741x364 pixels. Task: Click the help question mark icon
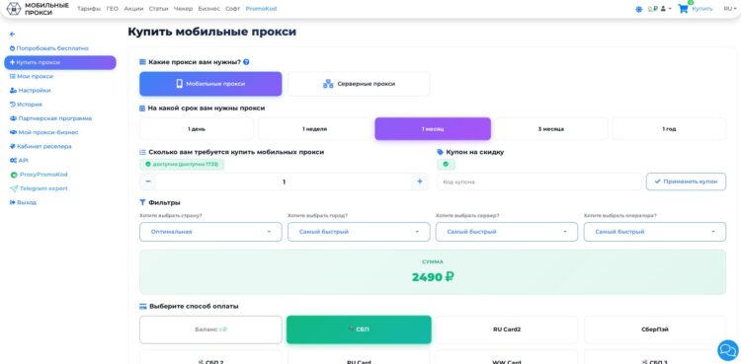point(246,62)
